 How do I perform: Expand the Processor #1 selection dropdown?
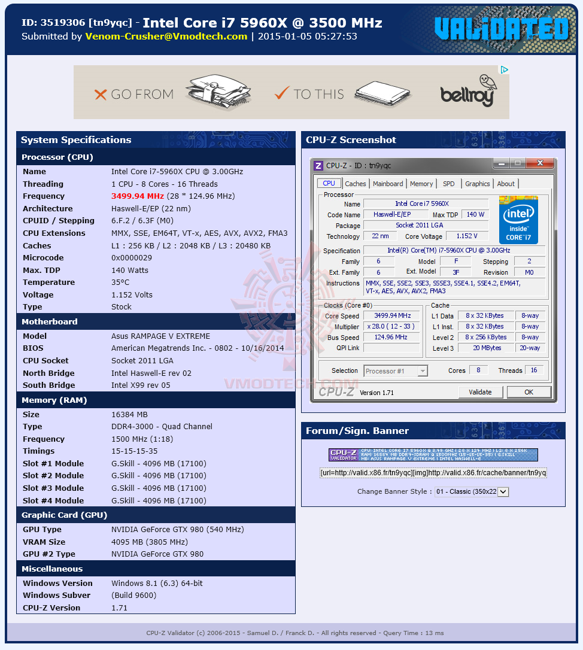[x=423, y=371]
